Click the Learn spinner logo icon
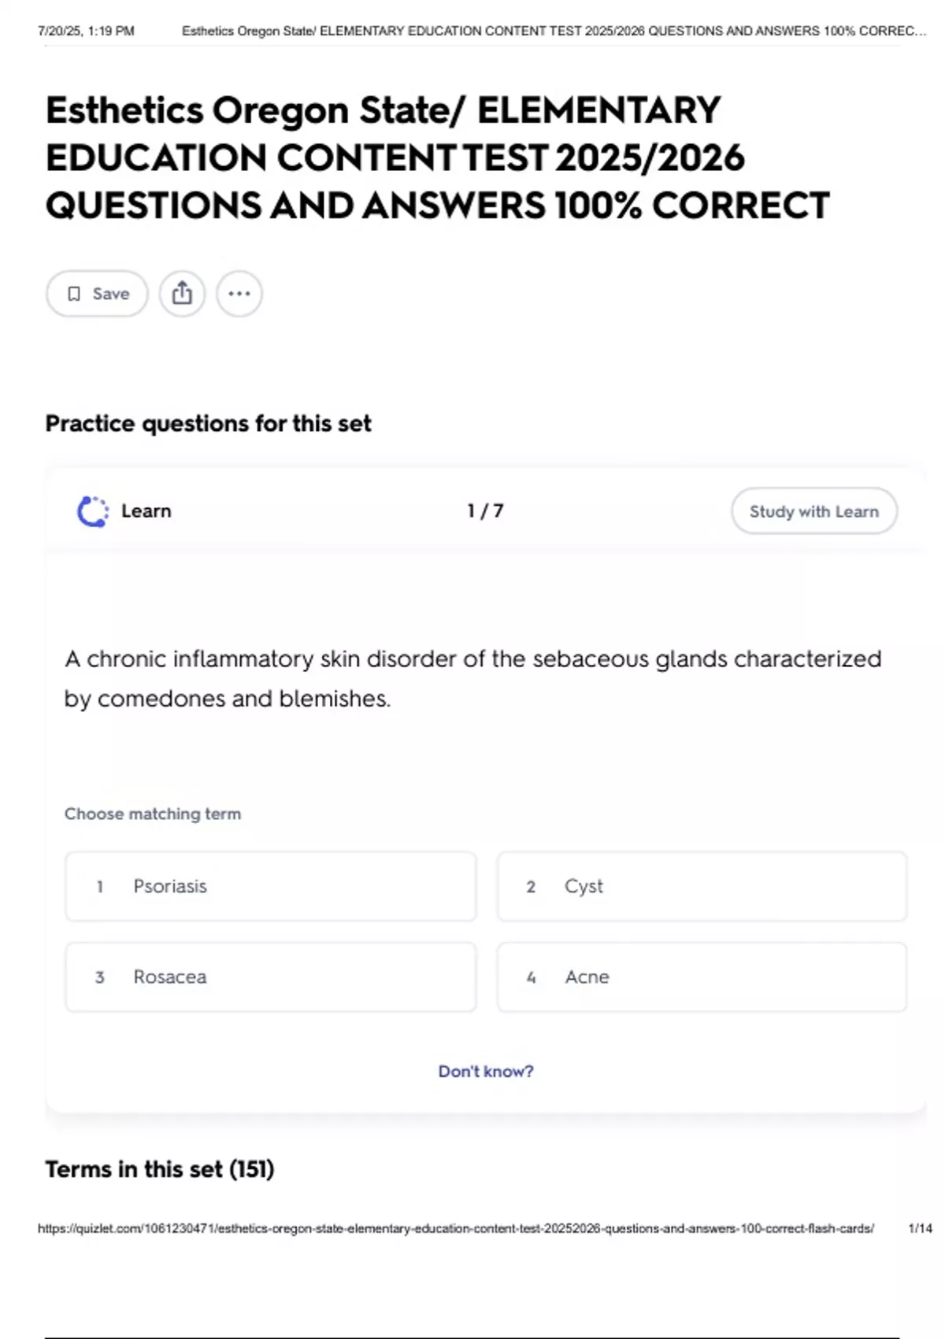Screen dimensions: 945x1339 point(93,511)
